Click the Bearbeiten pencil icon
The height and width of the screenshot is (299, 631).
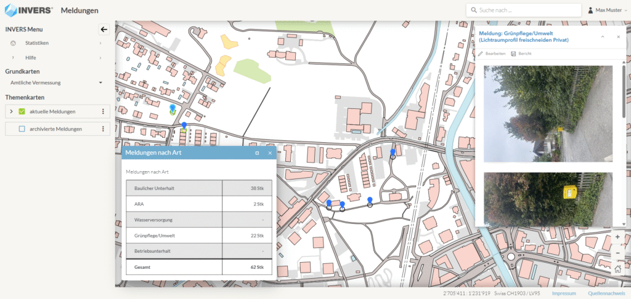coord(481,54)
